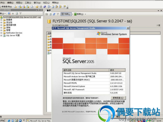163x122 pixels.
Task: Select the Microsoft SQL Server Management Studio row
Action: (x=94, y=73)
